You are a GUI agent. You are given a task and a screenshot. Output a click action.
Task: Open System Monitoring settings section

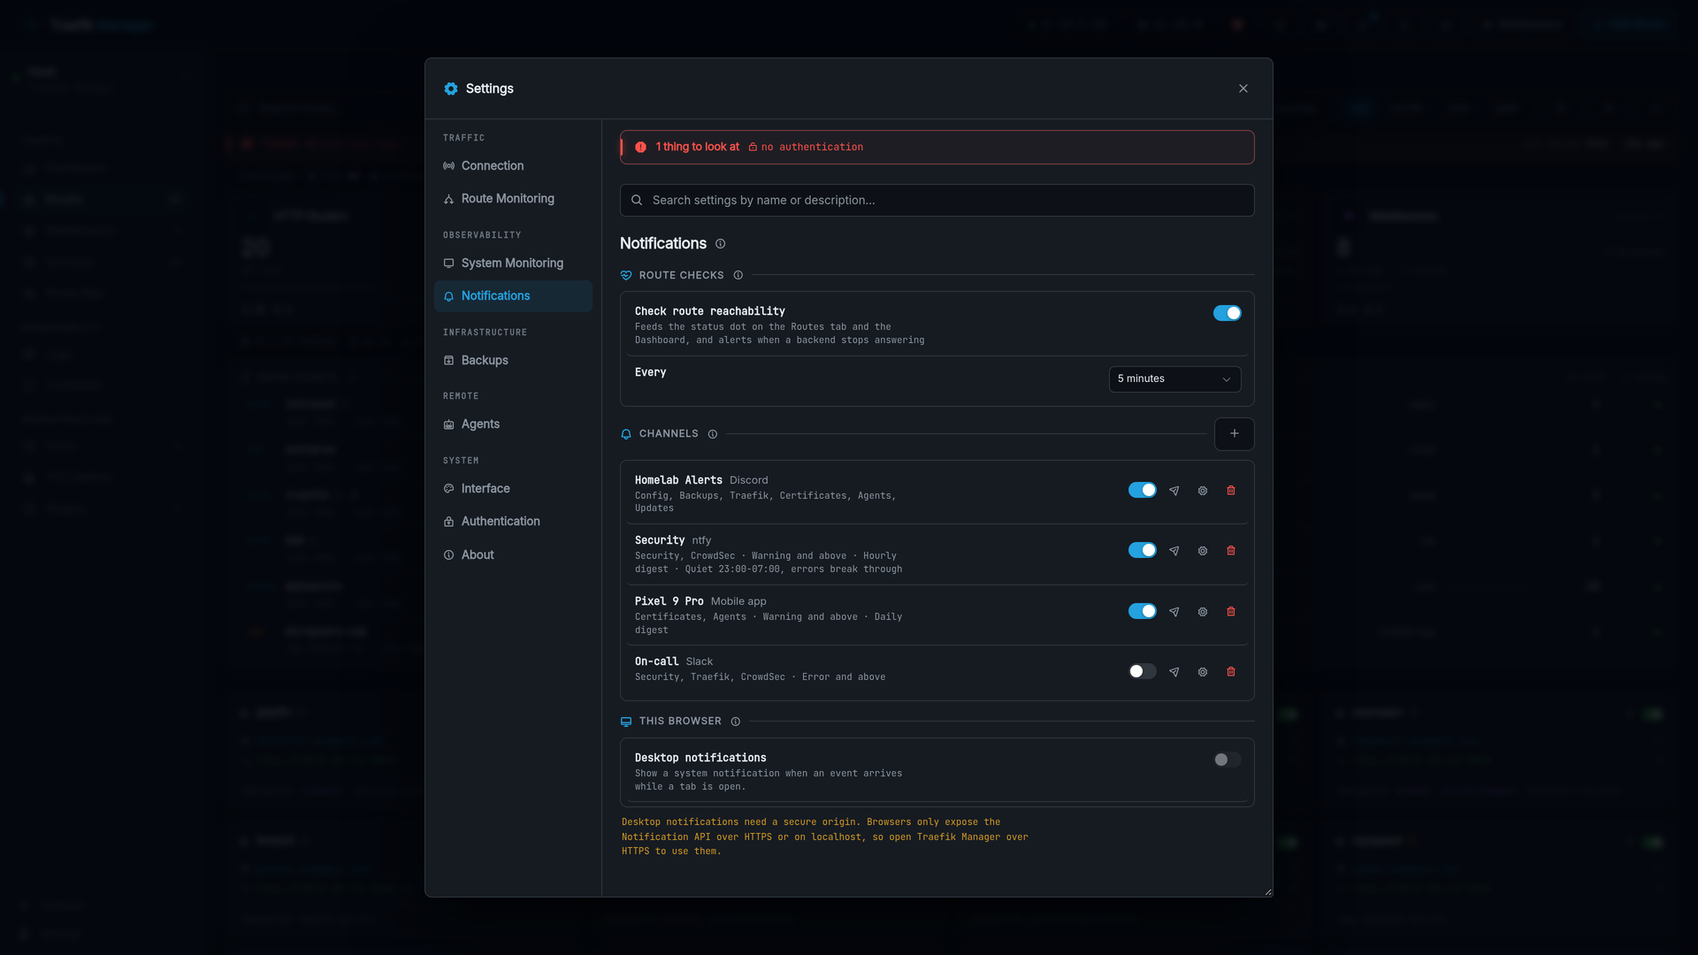tap(513, 264)
